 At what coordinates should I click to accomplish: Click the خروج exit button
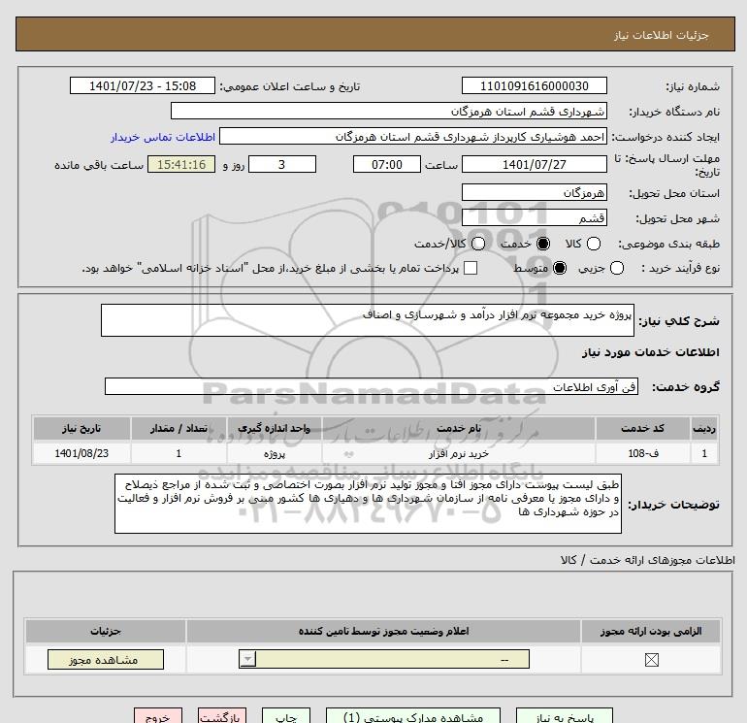click(158, 717)
